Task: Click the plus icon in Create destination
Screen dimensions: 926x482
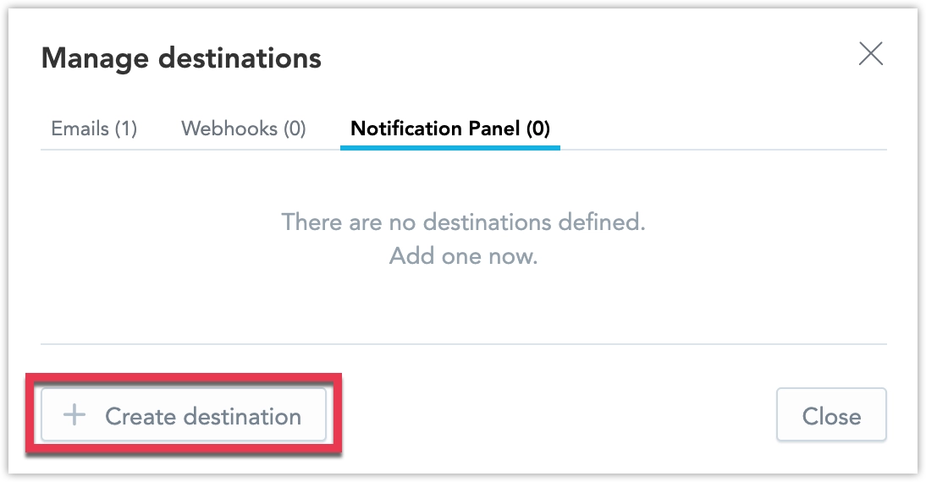Action: point(75,415)
